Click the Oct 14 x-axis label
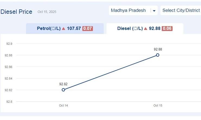 pyautogui.click(x=63, y=105)
